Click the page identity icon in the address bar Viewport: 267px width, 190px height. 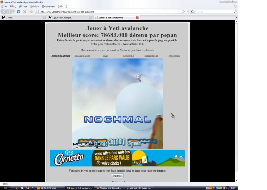38,12
